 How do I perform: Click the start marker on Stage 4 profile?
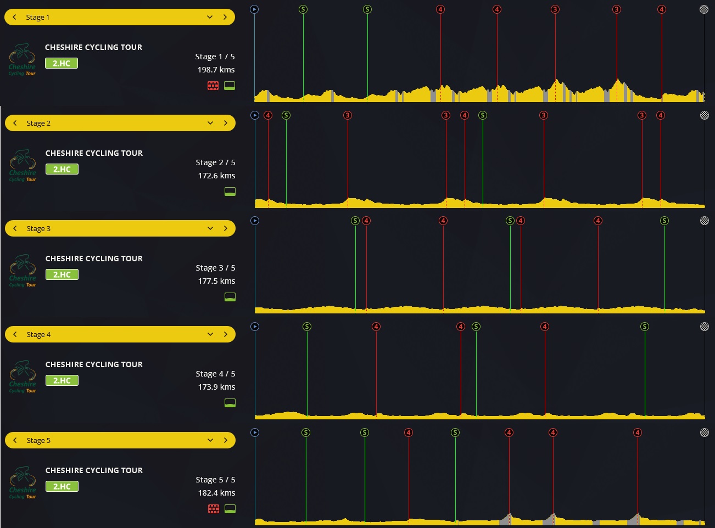tap(255, 327)
